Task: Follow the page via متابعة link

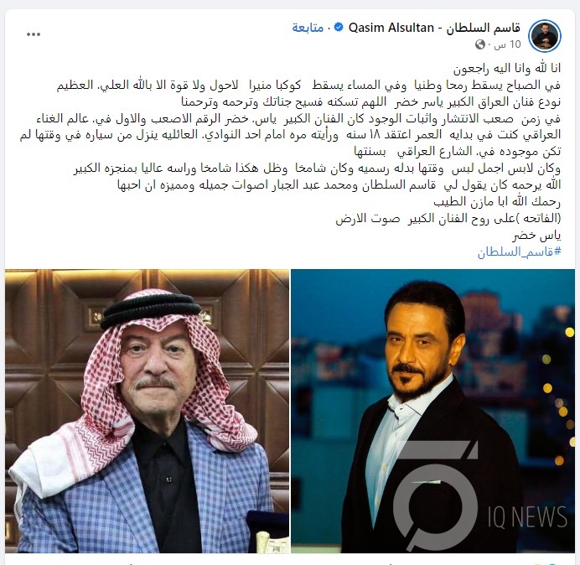Action: [x=308, y=28]
